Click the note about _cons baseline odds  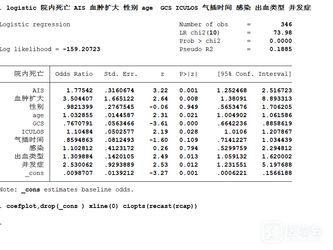(67, 190)
